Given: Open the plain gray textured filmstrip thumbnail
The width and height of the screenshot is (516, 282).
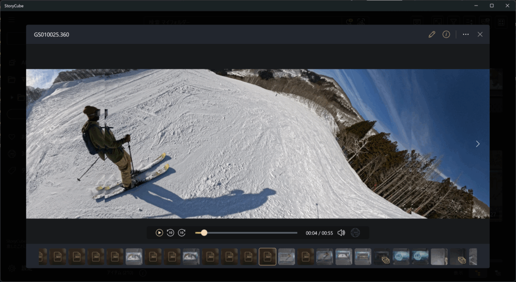Looking at the screenshot, I should point(439,257).
